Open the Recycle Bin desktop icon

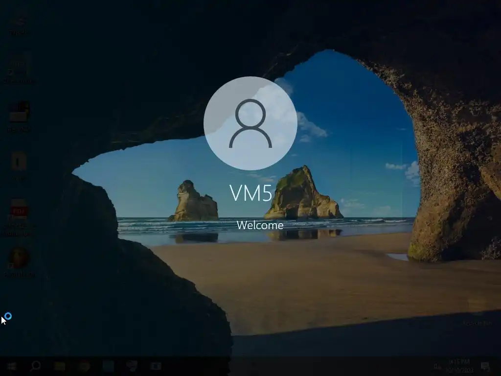[477, 312]
